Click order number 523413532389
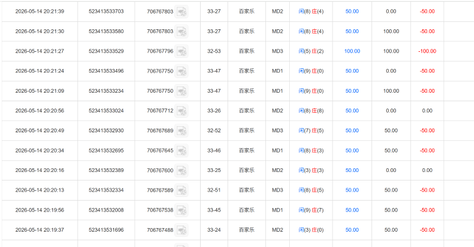This screenshot has width=474, height=247. point(106,170)
